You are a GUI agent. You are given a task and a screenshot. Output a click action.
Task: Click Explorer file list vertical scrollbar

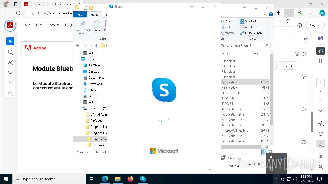(272, 89)
